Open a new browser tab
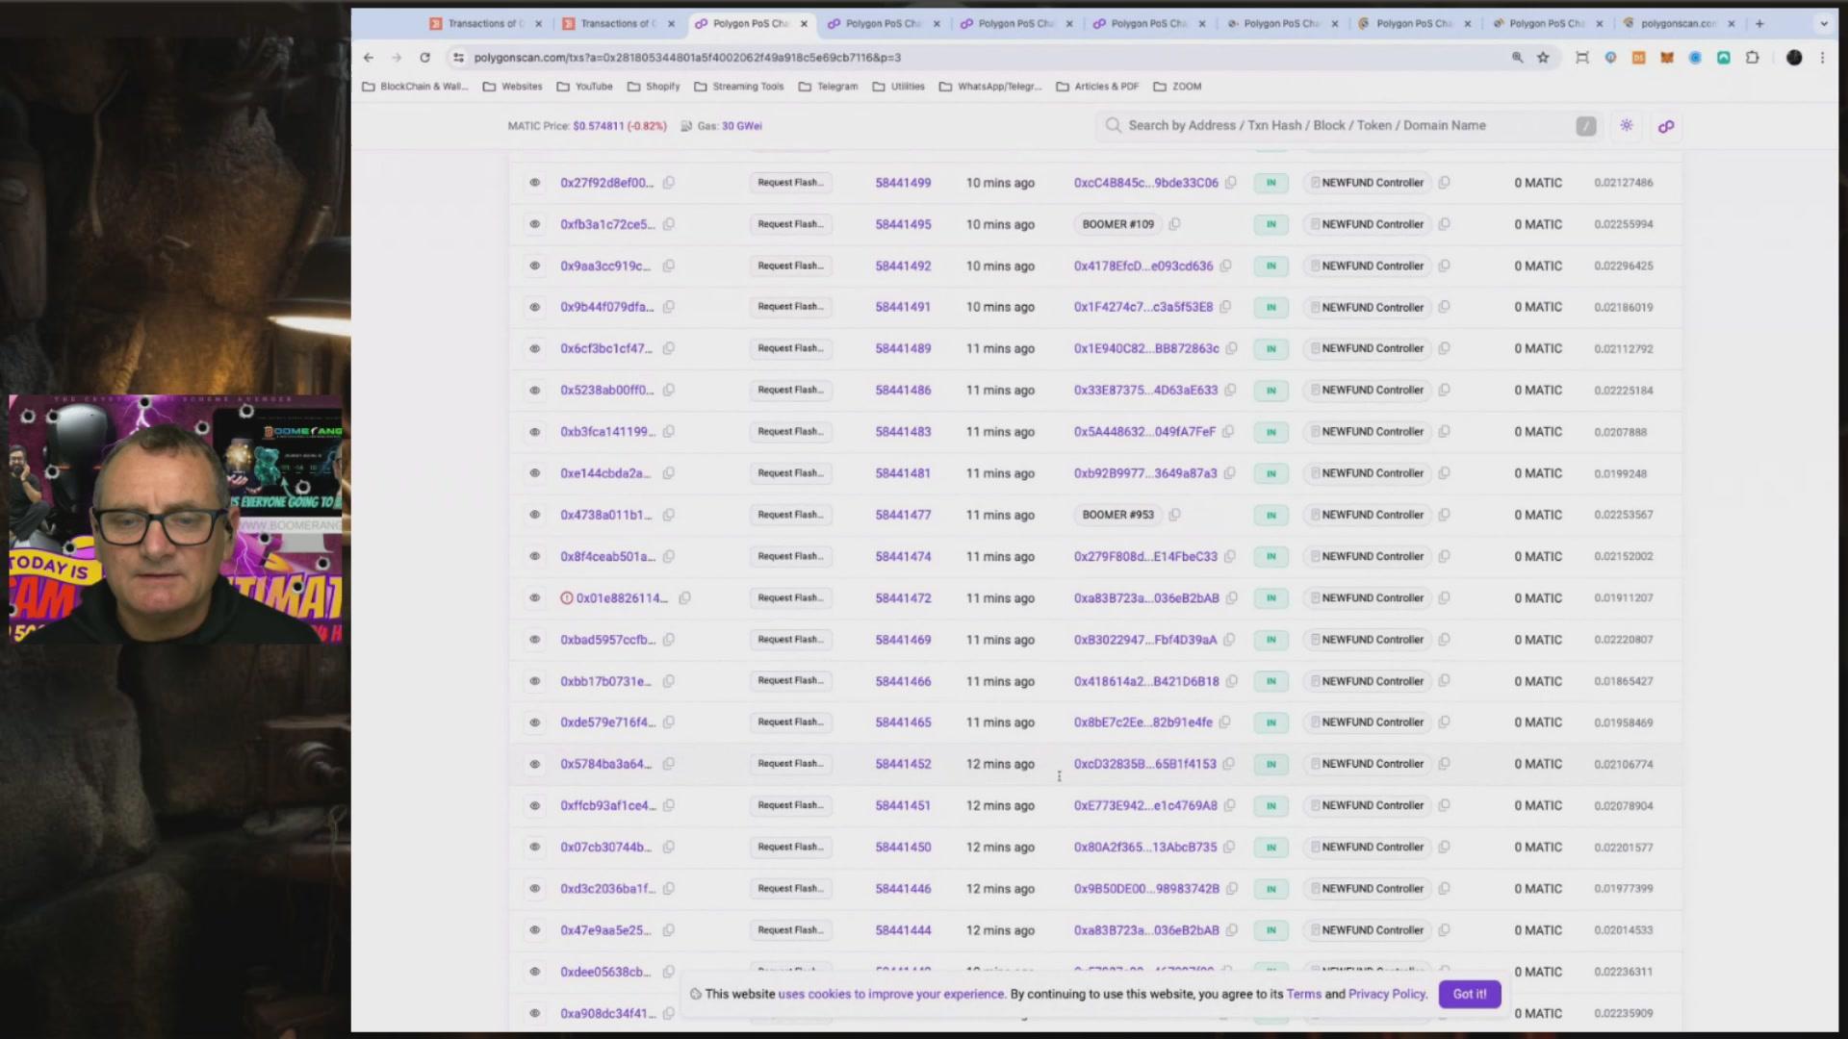 click(1759, 24)
